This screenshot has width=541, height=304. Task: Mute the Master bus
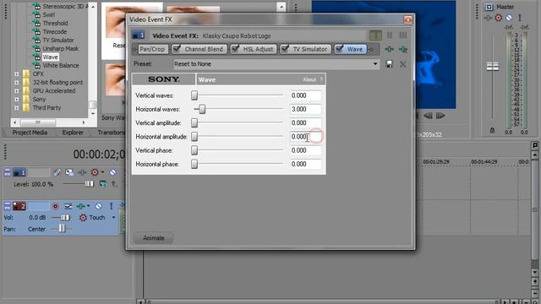point(509,18)
